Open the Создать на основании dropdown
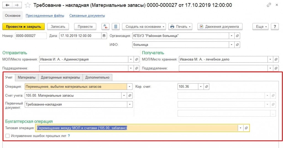Image resolution: width=283 pixels, height=148 pixels. pyautogui.click(x=144, y=26)
